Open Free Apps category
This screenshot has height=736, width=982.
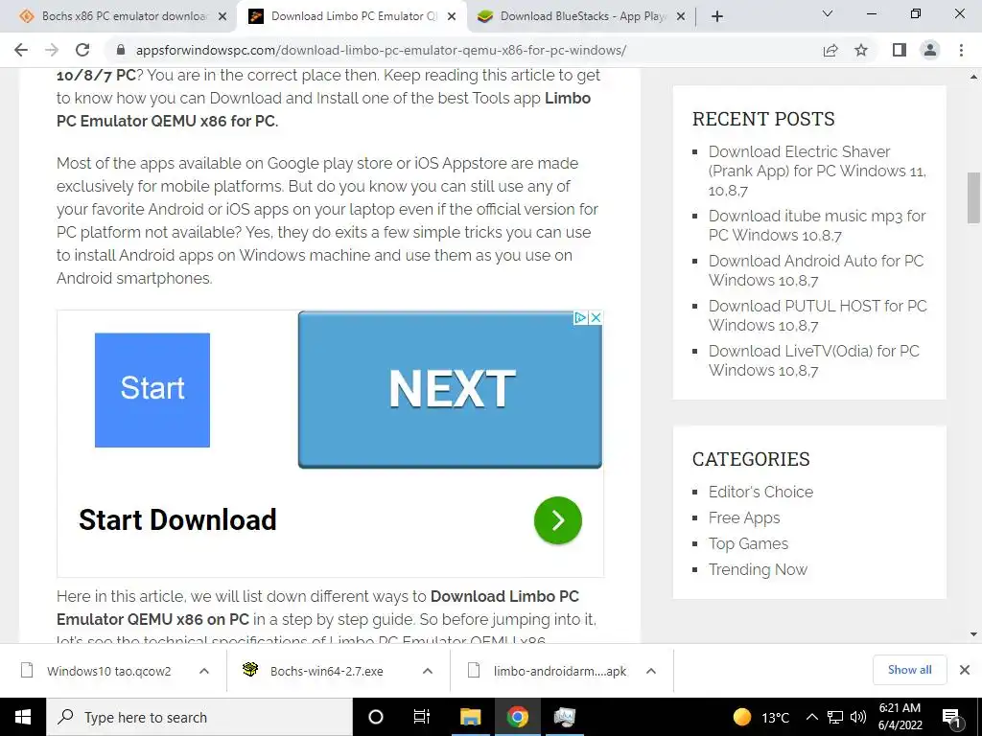[x=744, y=518]
